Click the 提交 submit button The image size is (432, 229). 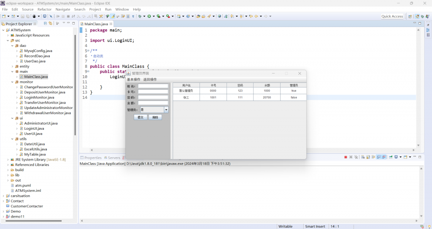coord(140,117)
